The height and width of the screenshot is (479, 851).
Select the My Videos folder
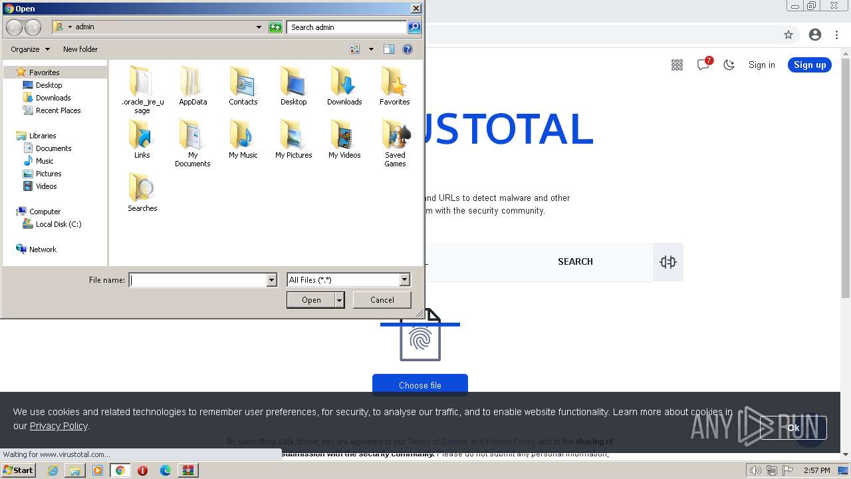tap(344, 139)
